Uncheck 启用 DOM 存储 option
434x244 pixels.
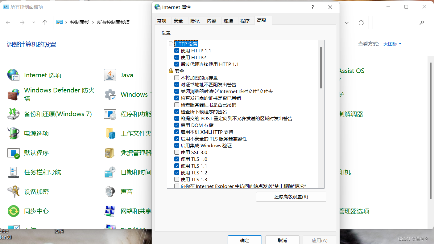point(177,125)
